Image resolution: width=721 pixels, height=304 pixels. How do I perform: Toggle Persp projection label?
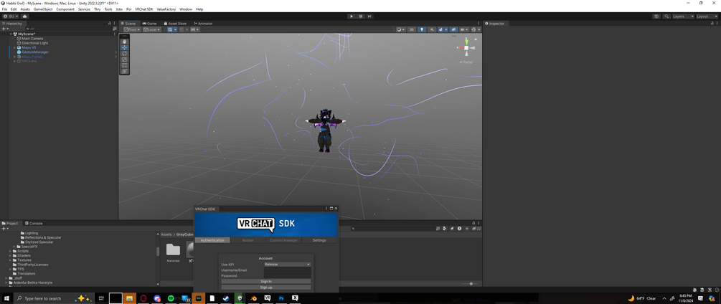click(x=466, y=62)
